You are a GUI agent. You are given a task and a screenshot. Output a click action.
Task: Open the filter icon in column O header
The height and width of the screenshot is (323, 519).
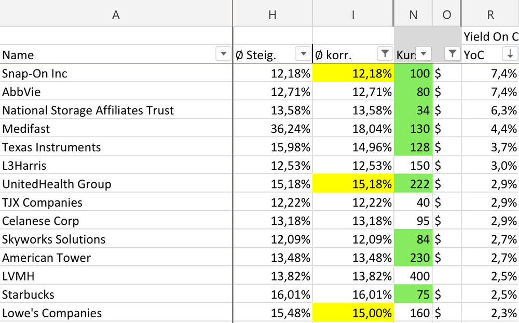pyautogui.click(x=453, y=54)
